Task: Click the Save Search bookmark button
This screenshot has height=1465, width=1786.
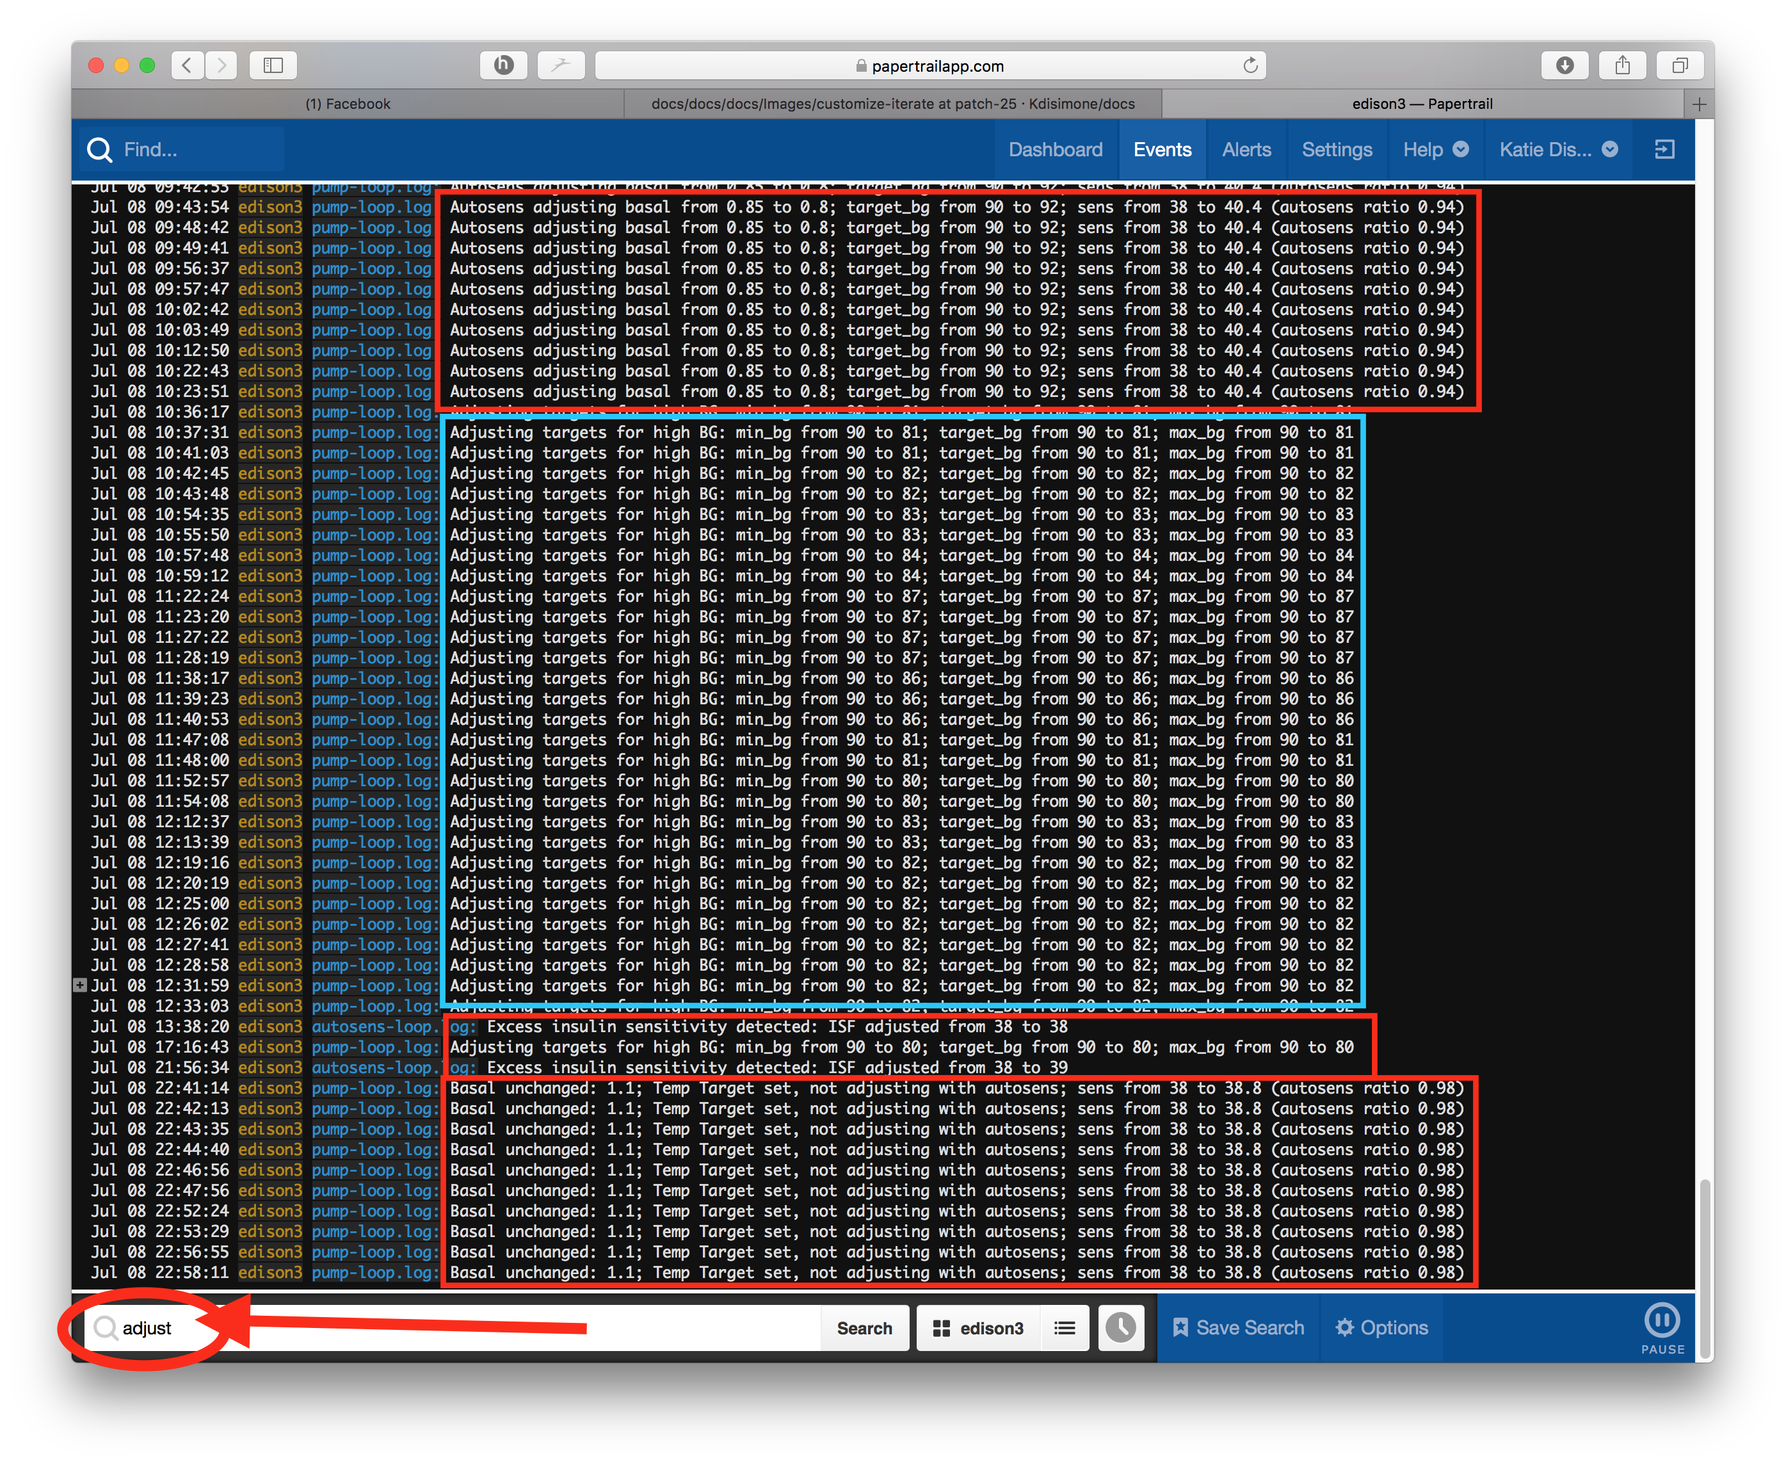Action: tap(1237, 1327)
